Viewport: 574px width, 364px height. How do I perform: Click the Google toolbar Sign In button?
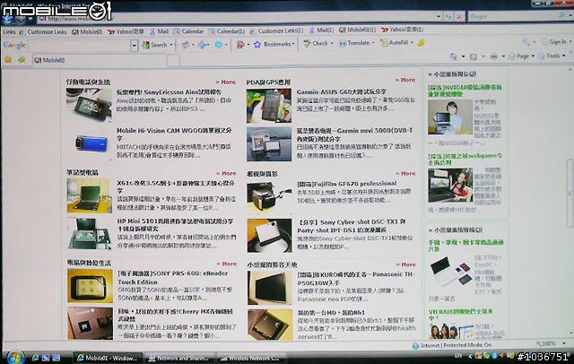click(554, 42)
